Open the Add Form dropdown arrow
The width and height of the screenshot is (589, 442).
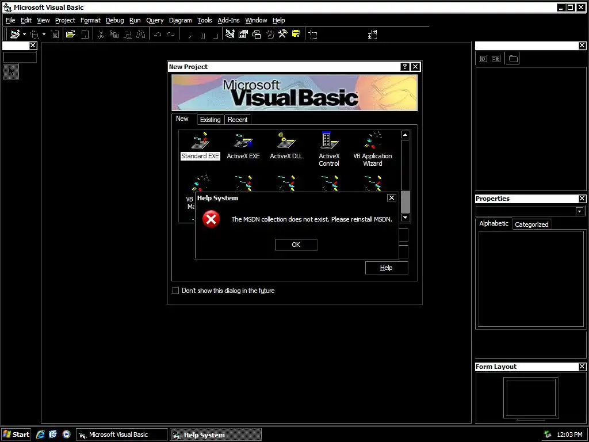click(44, 34)
